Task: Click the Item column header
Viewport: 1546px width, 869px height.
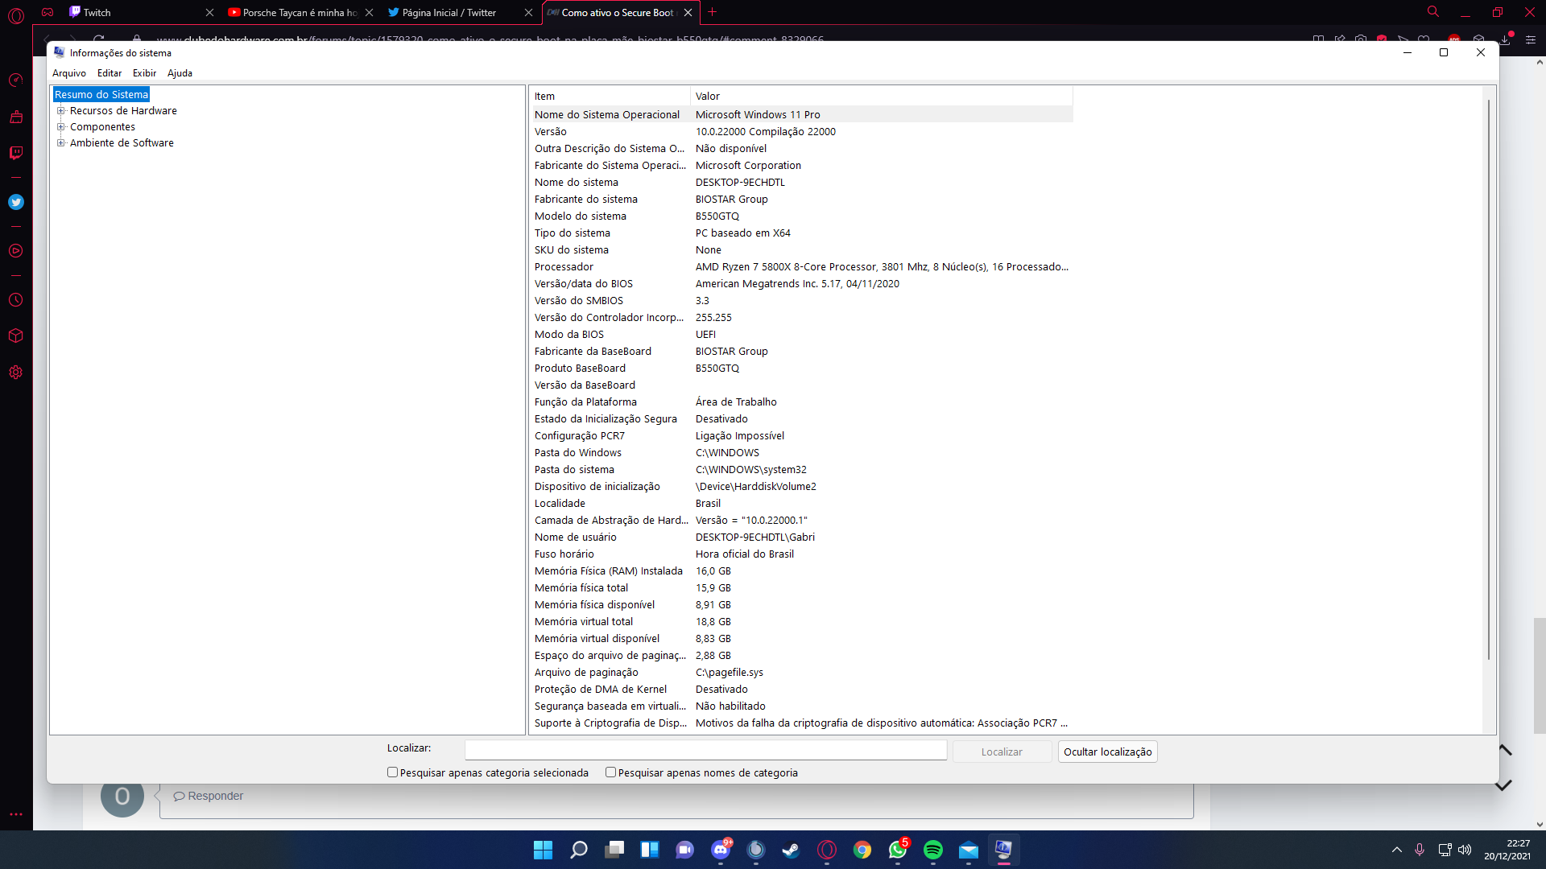Action: click(610, 97)
